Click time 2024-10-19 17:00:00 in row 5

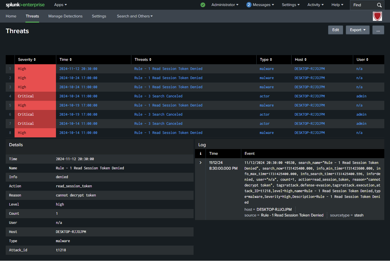click(78, 105)
